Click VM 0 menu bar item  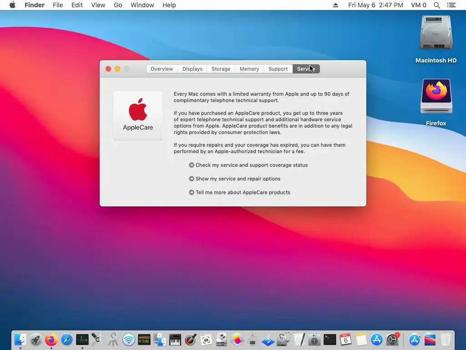[419, 5]
